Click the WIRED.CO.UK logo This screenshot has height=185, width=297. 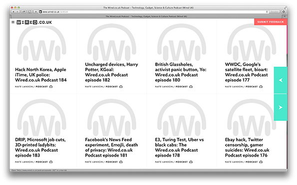point(34,22)
